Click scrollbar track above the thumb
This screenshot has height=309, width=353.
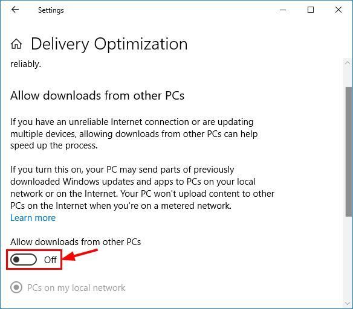(x=348, y=77)
